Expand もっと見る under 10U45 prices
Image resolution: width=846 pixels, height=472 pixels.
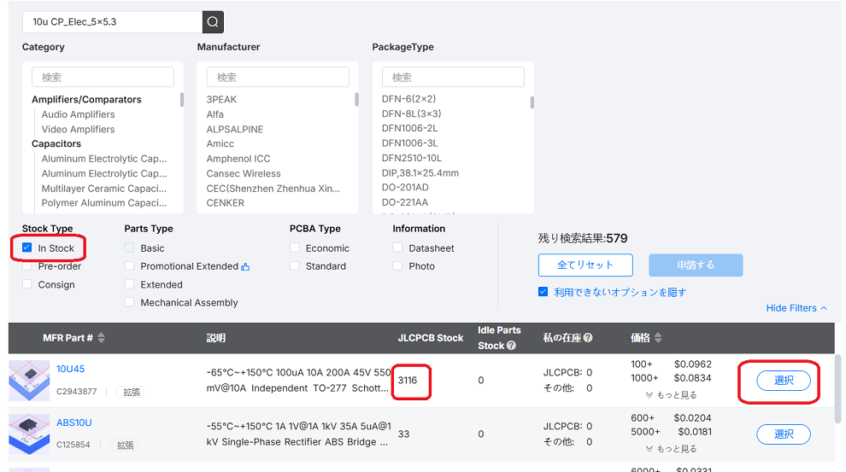click(x=671, y=395)
